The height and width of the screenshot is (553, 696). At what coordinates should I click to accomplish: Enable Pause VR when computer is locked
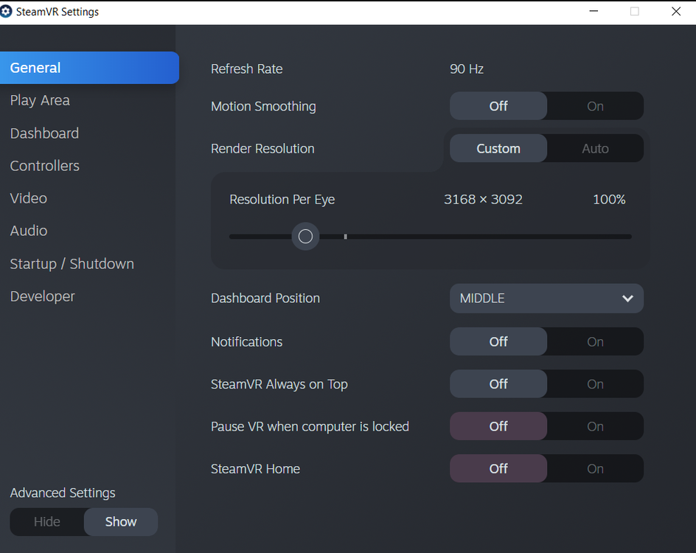[594, 426]
